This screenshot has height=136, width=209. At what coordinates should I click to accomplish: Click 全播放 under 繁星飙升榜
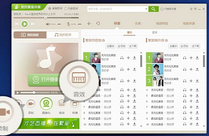tap(173, 46)
